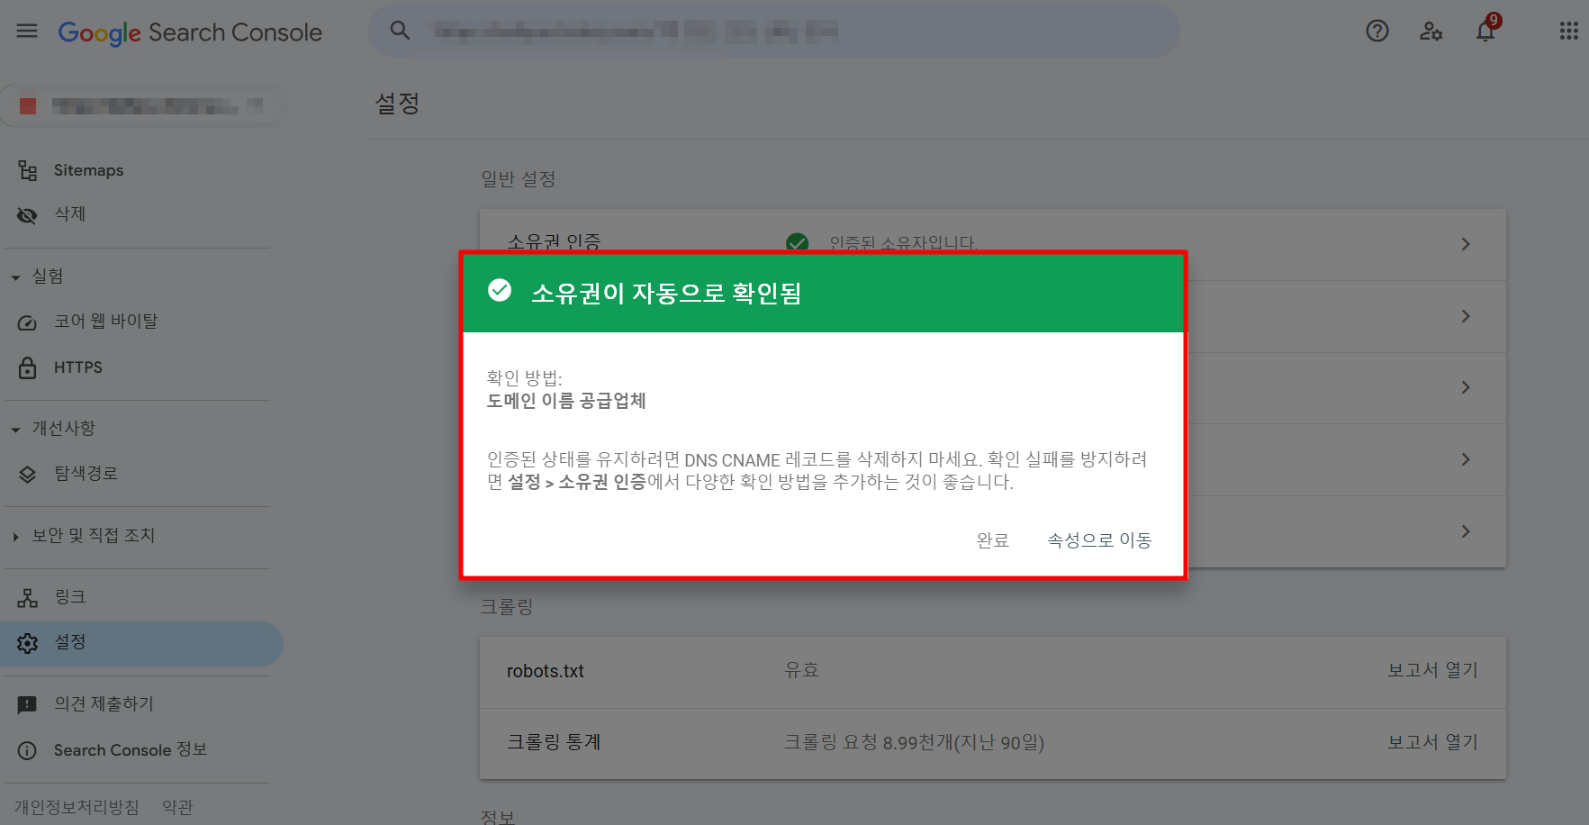Screen dimensions: 1589x825
Task: Click the robots.txt row label
Action: (x=546, y=671)
